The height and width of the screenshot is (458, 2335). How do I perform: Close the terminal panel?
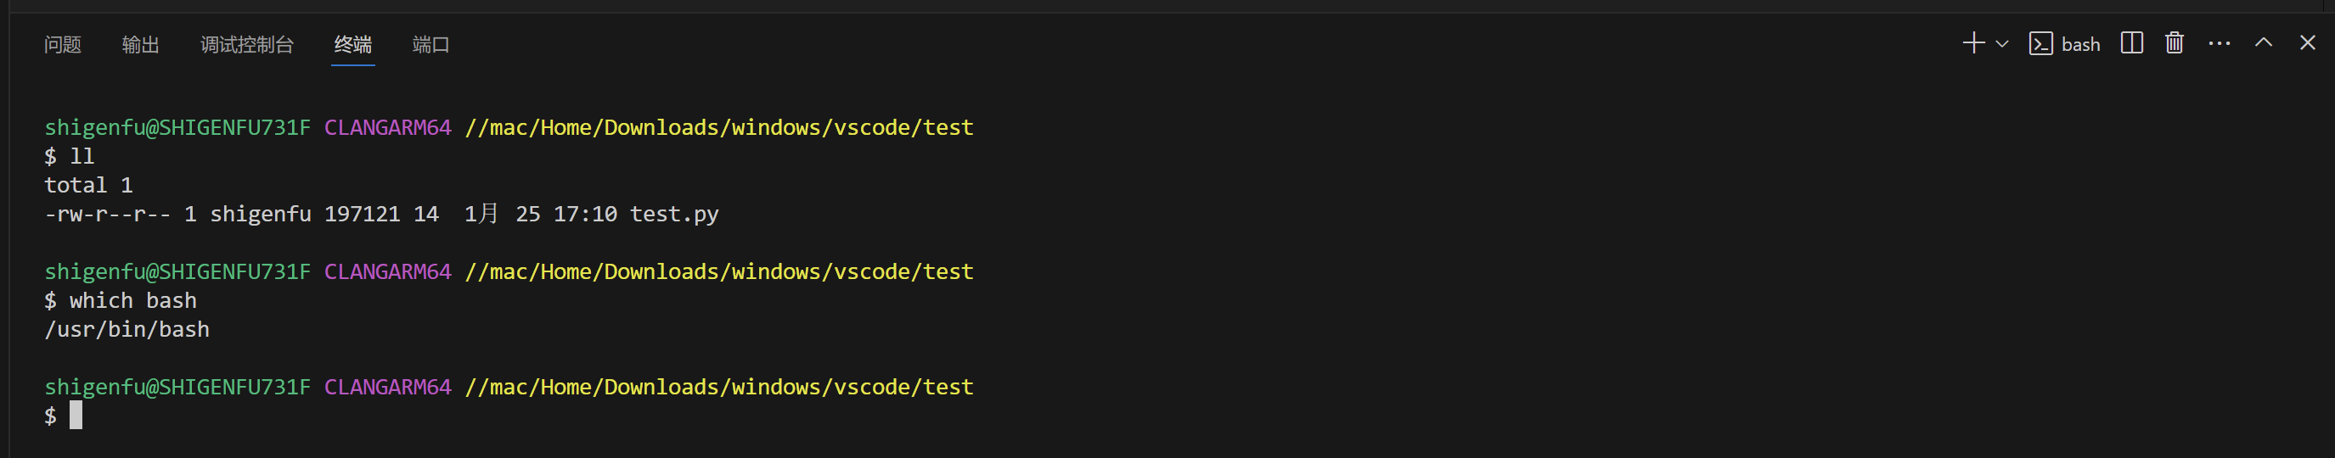pyautogui.click(x=2308, y=43)
